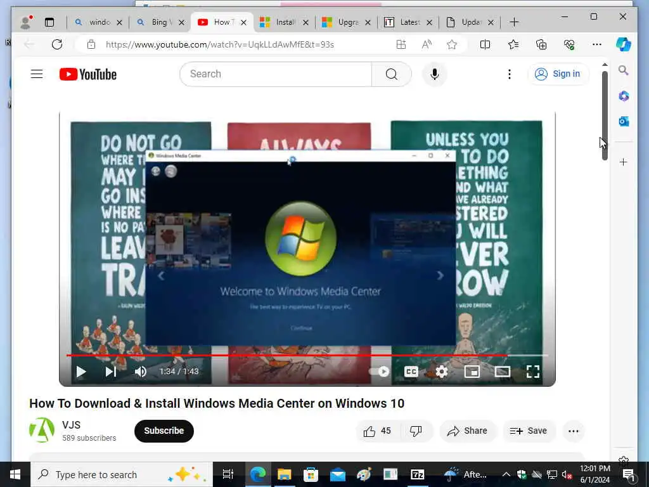Viewport: 649px width, 487px height.
Task: Open the Edge profile icon
Action: click(x=26, y=22)
